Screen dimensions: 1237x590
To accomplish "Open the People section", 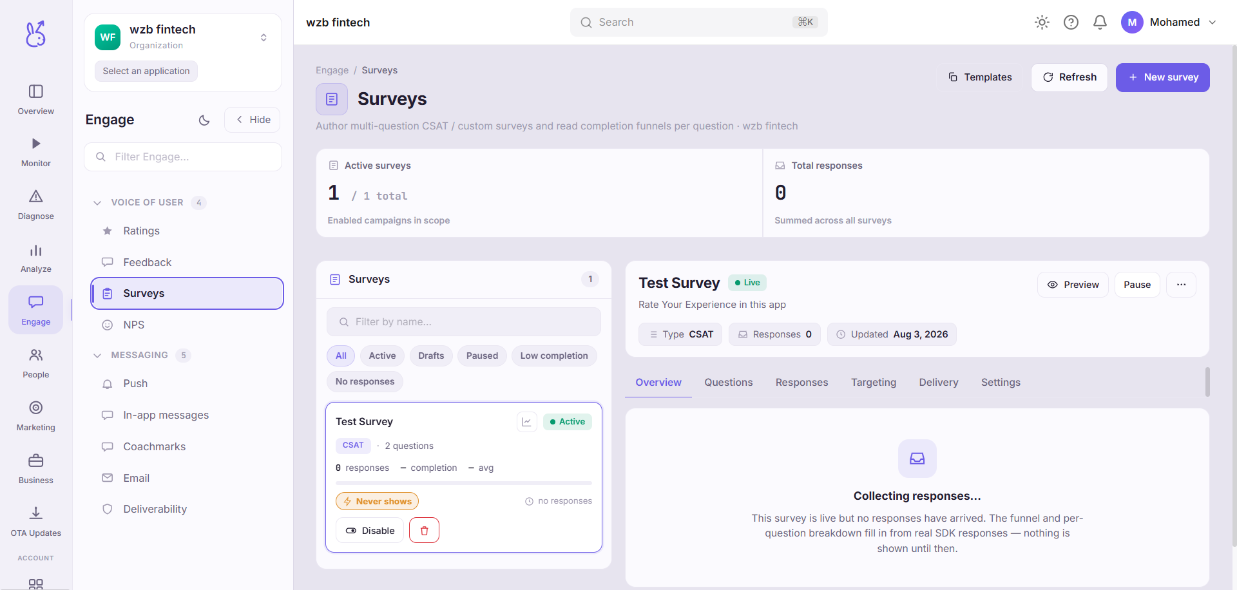I will tap(35, 363).
